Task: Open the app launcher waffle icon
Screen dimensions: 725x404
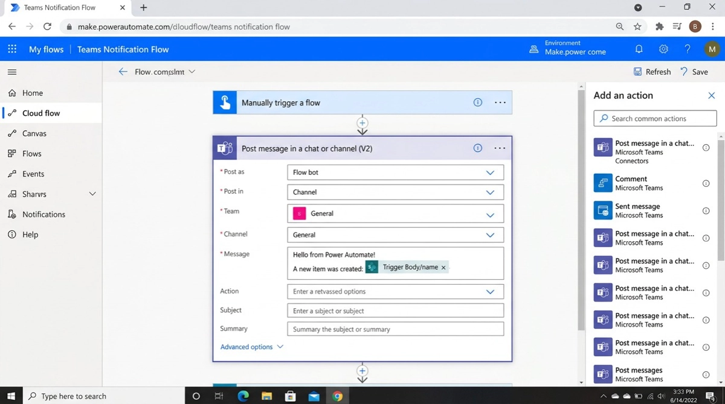Action: point(12,49)
